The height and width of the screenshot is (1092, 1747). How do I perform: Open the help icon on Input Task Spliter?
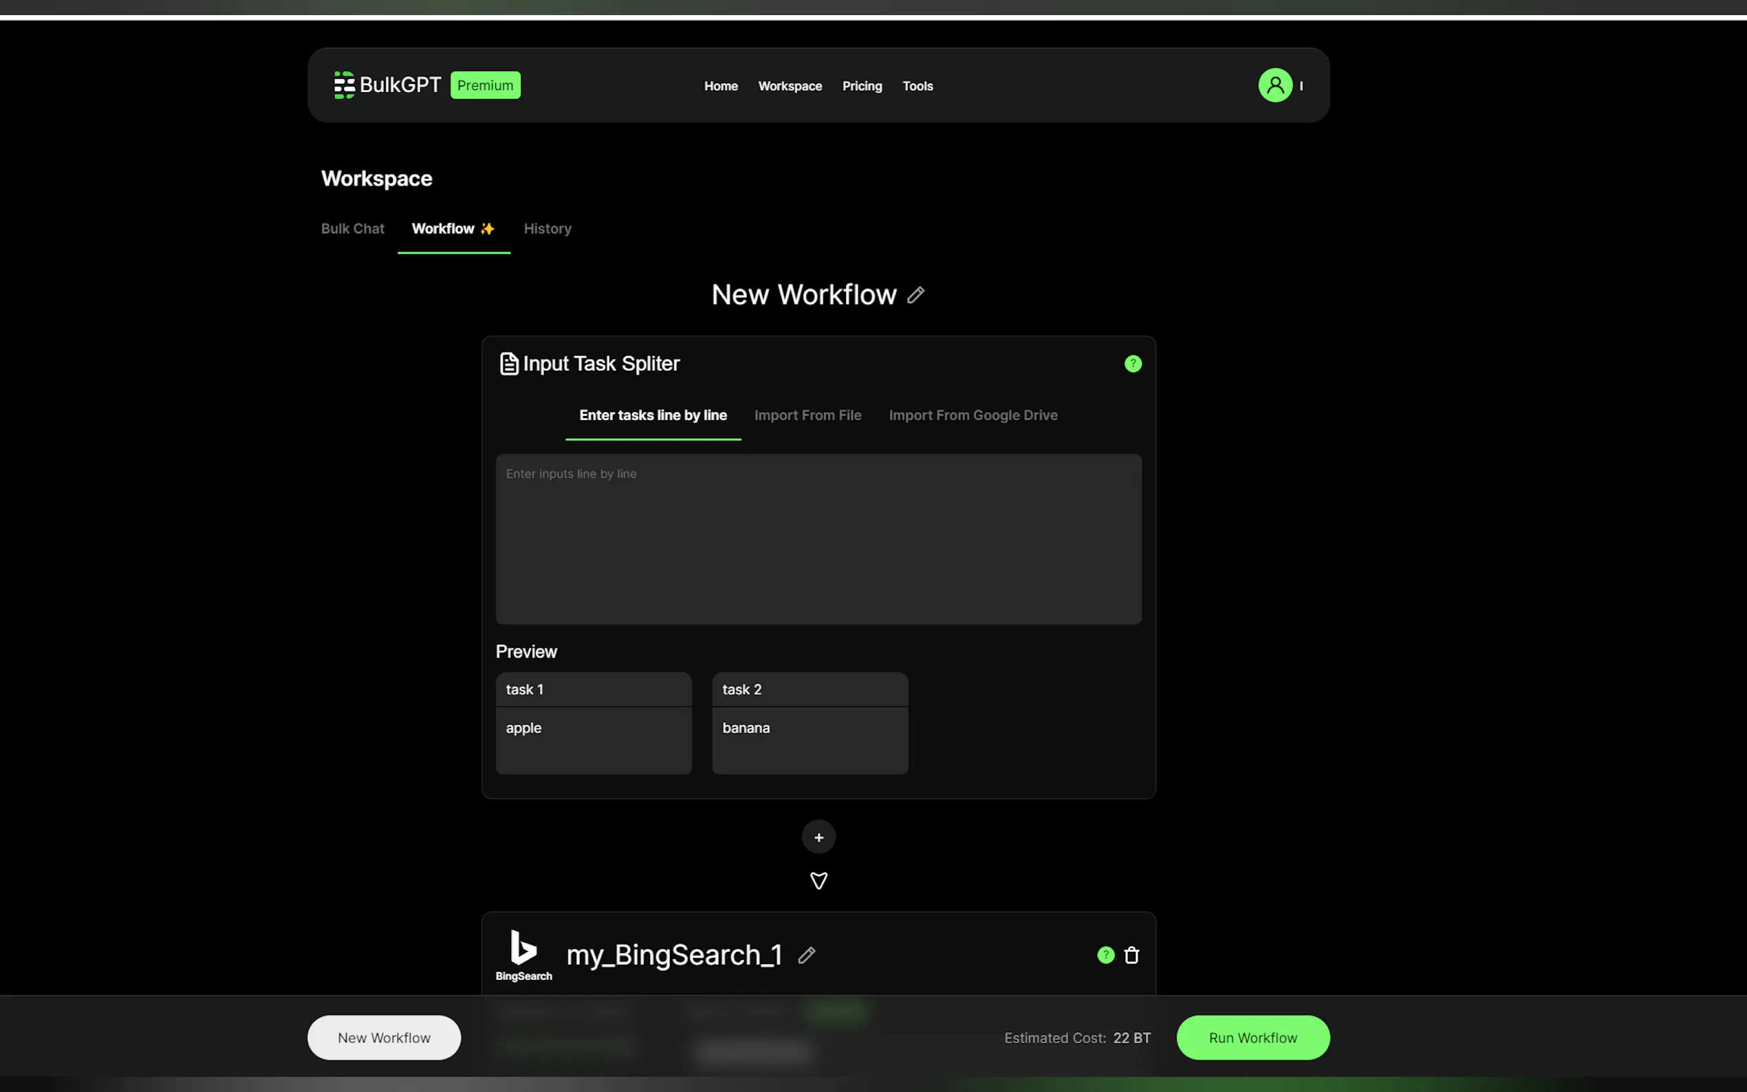(x=1132, y=363)
